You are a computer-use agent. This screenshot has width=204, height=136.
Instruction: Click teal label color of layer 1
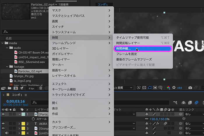[23, 114]
